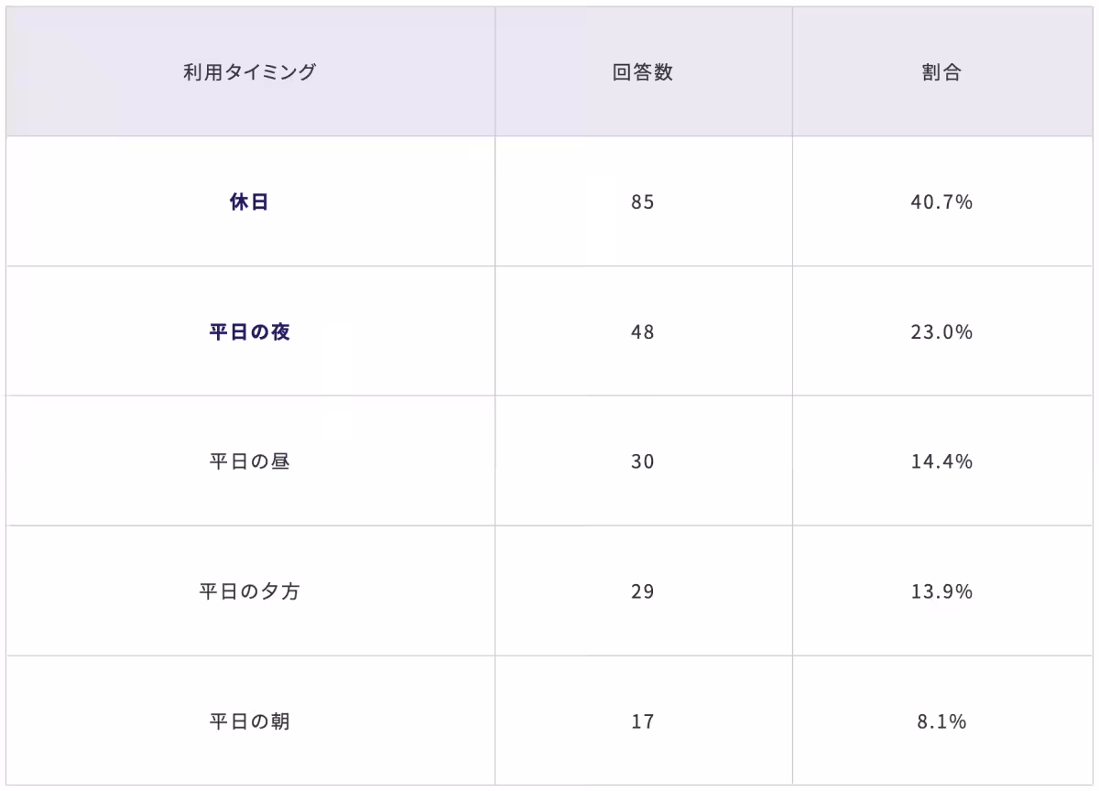Click the 23.0% percentage cell
The width and height of the screenshot is (1099, 791).
coord(942,332)
